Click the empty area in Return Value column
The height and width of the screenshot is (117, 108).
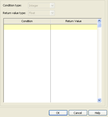pos(74,66)
